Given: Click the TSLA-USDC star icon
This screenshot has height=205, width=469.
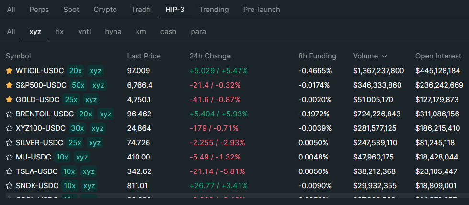Looking at the screenshot, I should (x=9, y=171).
